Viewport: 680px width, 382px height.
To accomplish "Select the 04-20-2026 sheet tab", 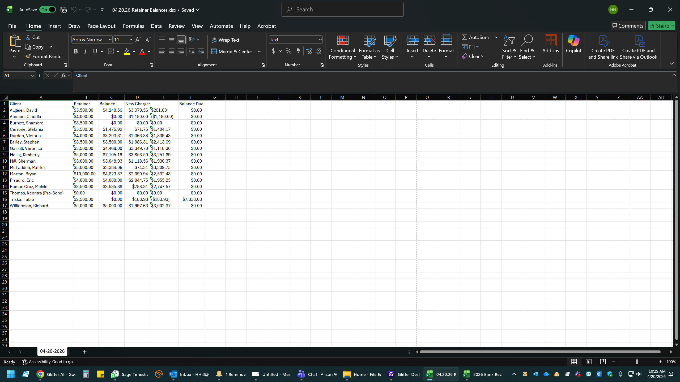I will point(52,351).
